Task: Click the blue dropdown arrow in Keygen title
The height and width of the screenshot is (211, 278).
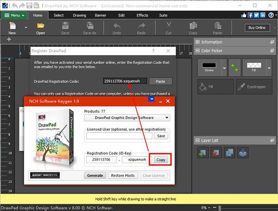Action: click(x=152, y=99)
